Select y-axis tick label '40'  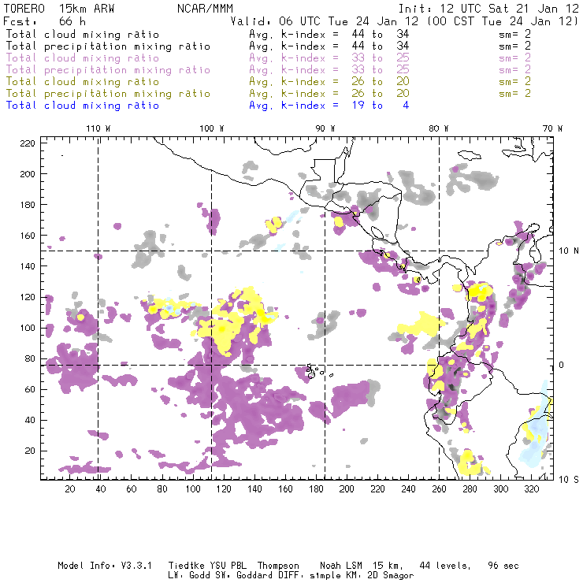point(30,420)
